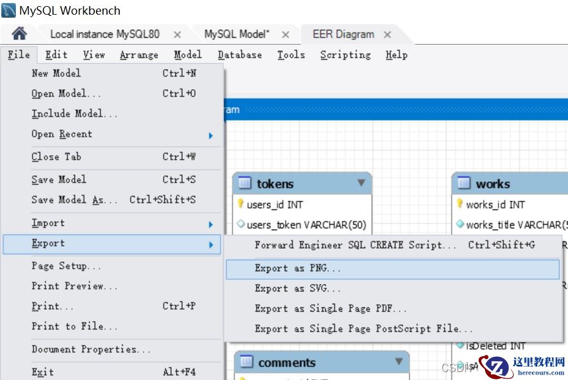Switch to Local instance MySQL80 tab

105,34
